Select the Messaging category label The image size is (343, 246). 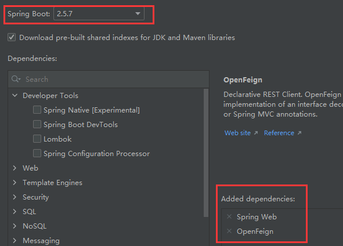[41, 241]
